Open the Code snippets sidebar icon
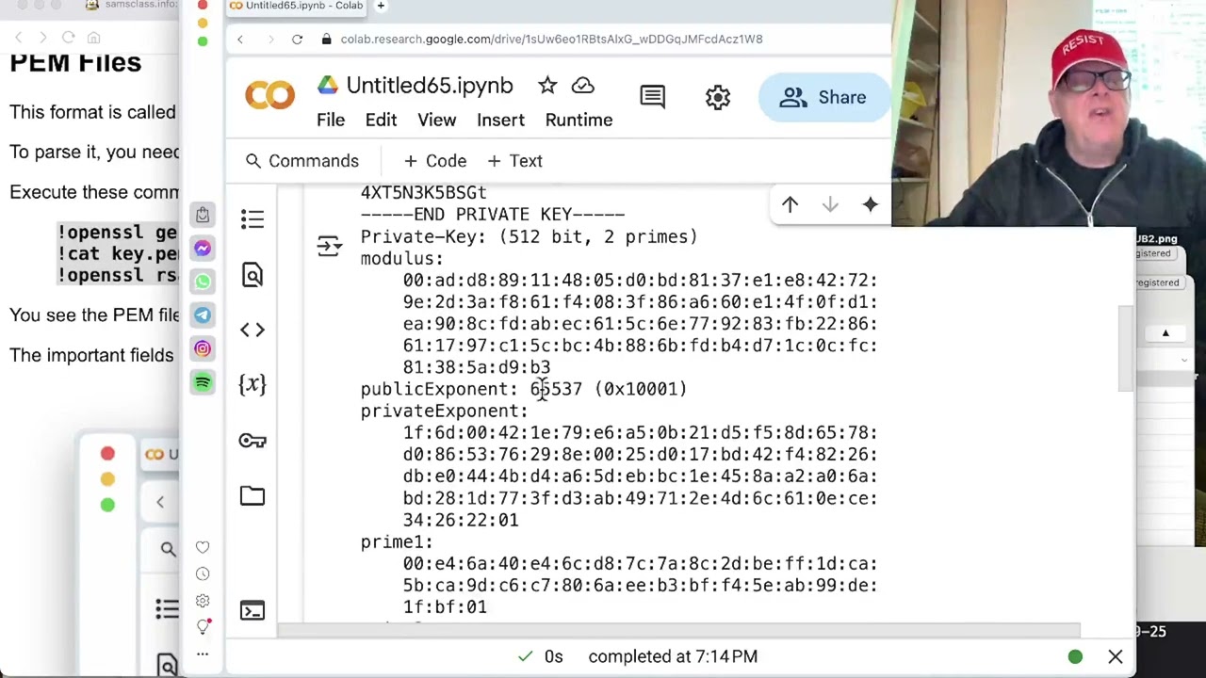The height and width of the screenshot is (678, 1206). point(253,330)
